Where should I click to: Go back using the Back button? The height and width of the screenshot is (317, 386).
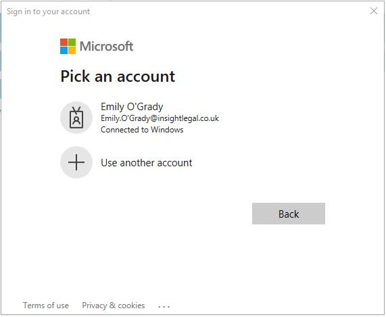pyautogui.click(x=289, y=214)
